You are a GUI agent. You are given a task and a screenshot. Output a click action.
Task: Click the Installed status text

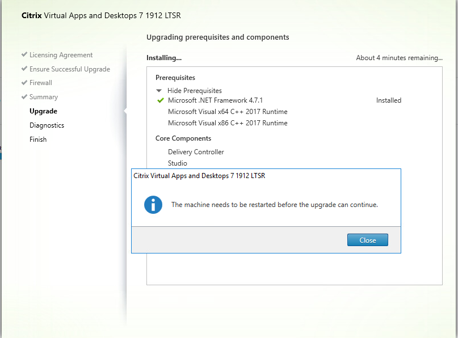click(389, 100)
